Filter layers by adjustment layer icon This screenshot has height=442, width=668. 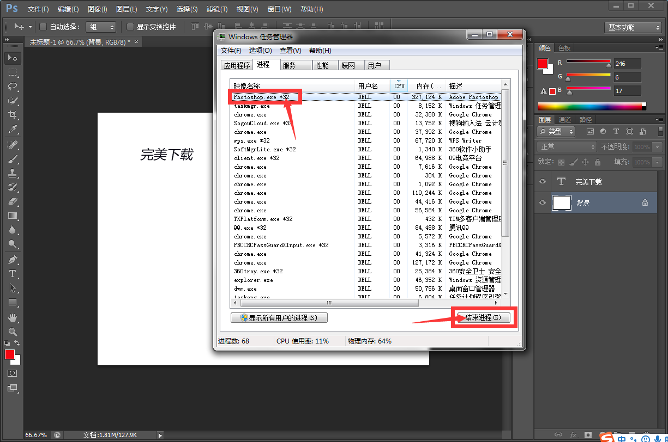click(x=603, y=132)
